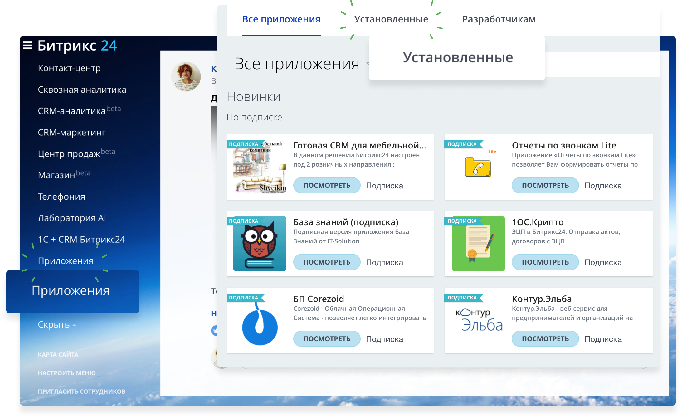The image size is (682, 418).
Task: Open the hamburger menu beside Битрикс 24
Action: point(28,46)
